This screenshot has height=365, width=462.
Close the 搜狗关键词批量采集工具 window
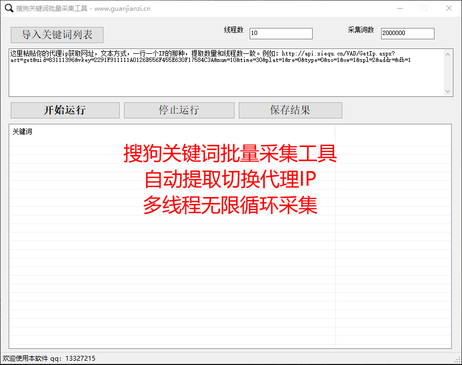(x=449, y=8)
